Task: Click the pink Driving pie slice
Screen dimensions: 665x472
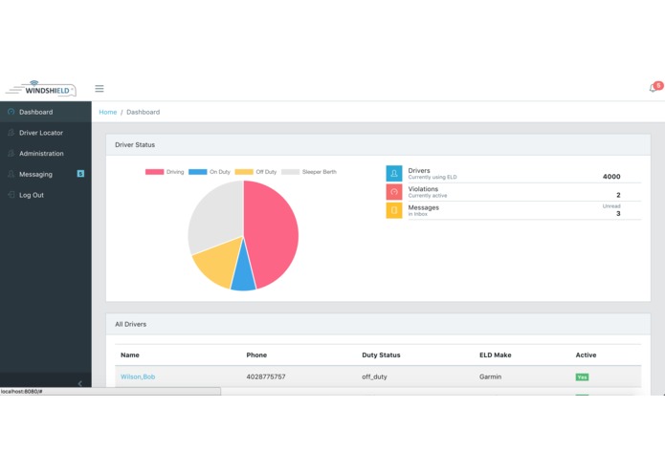Action: [x=274, y=233]
